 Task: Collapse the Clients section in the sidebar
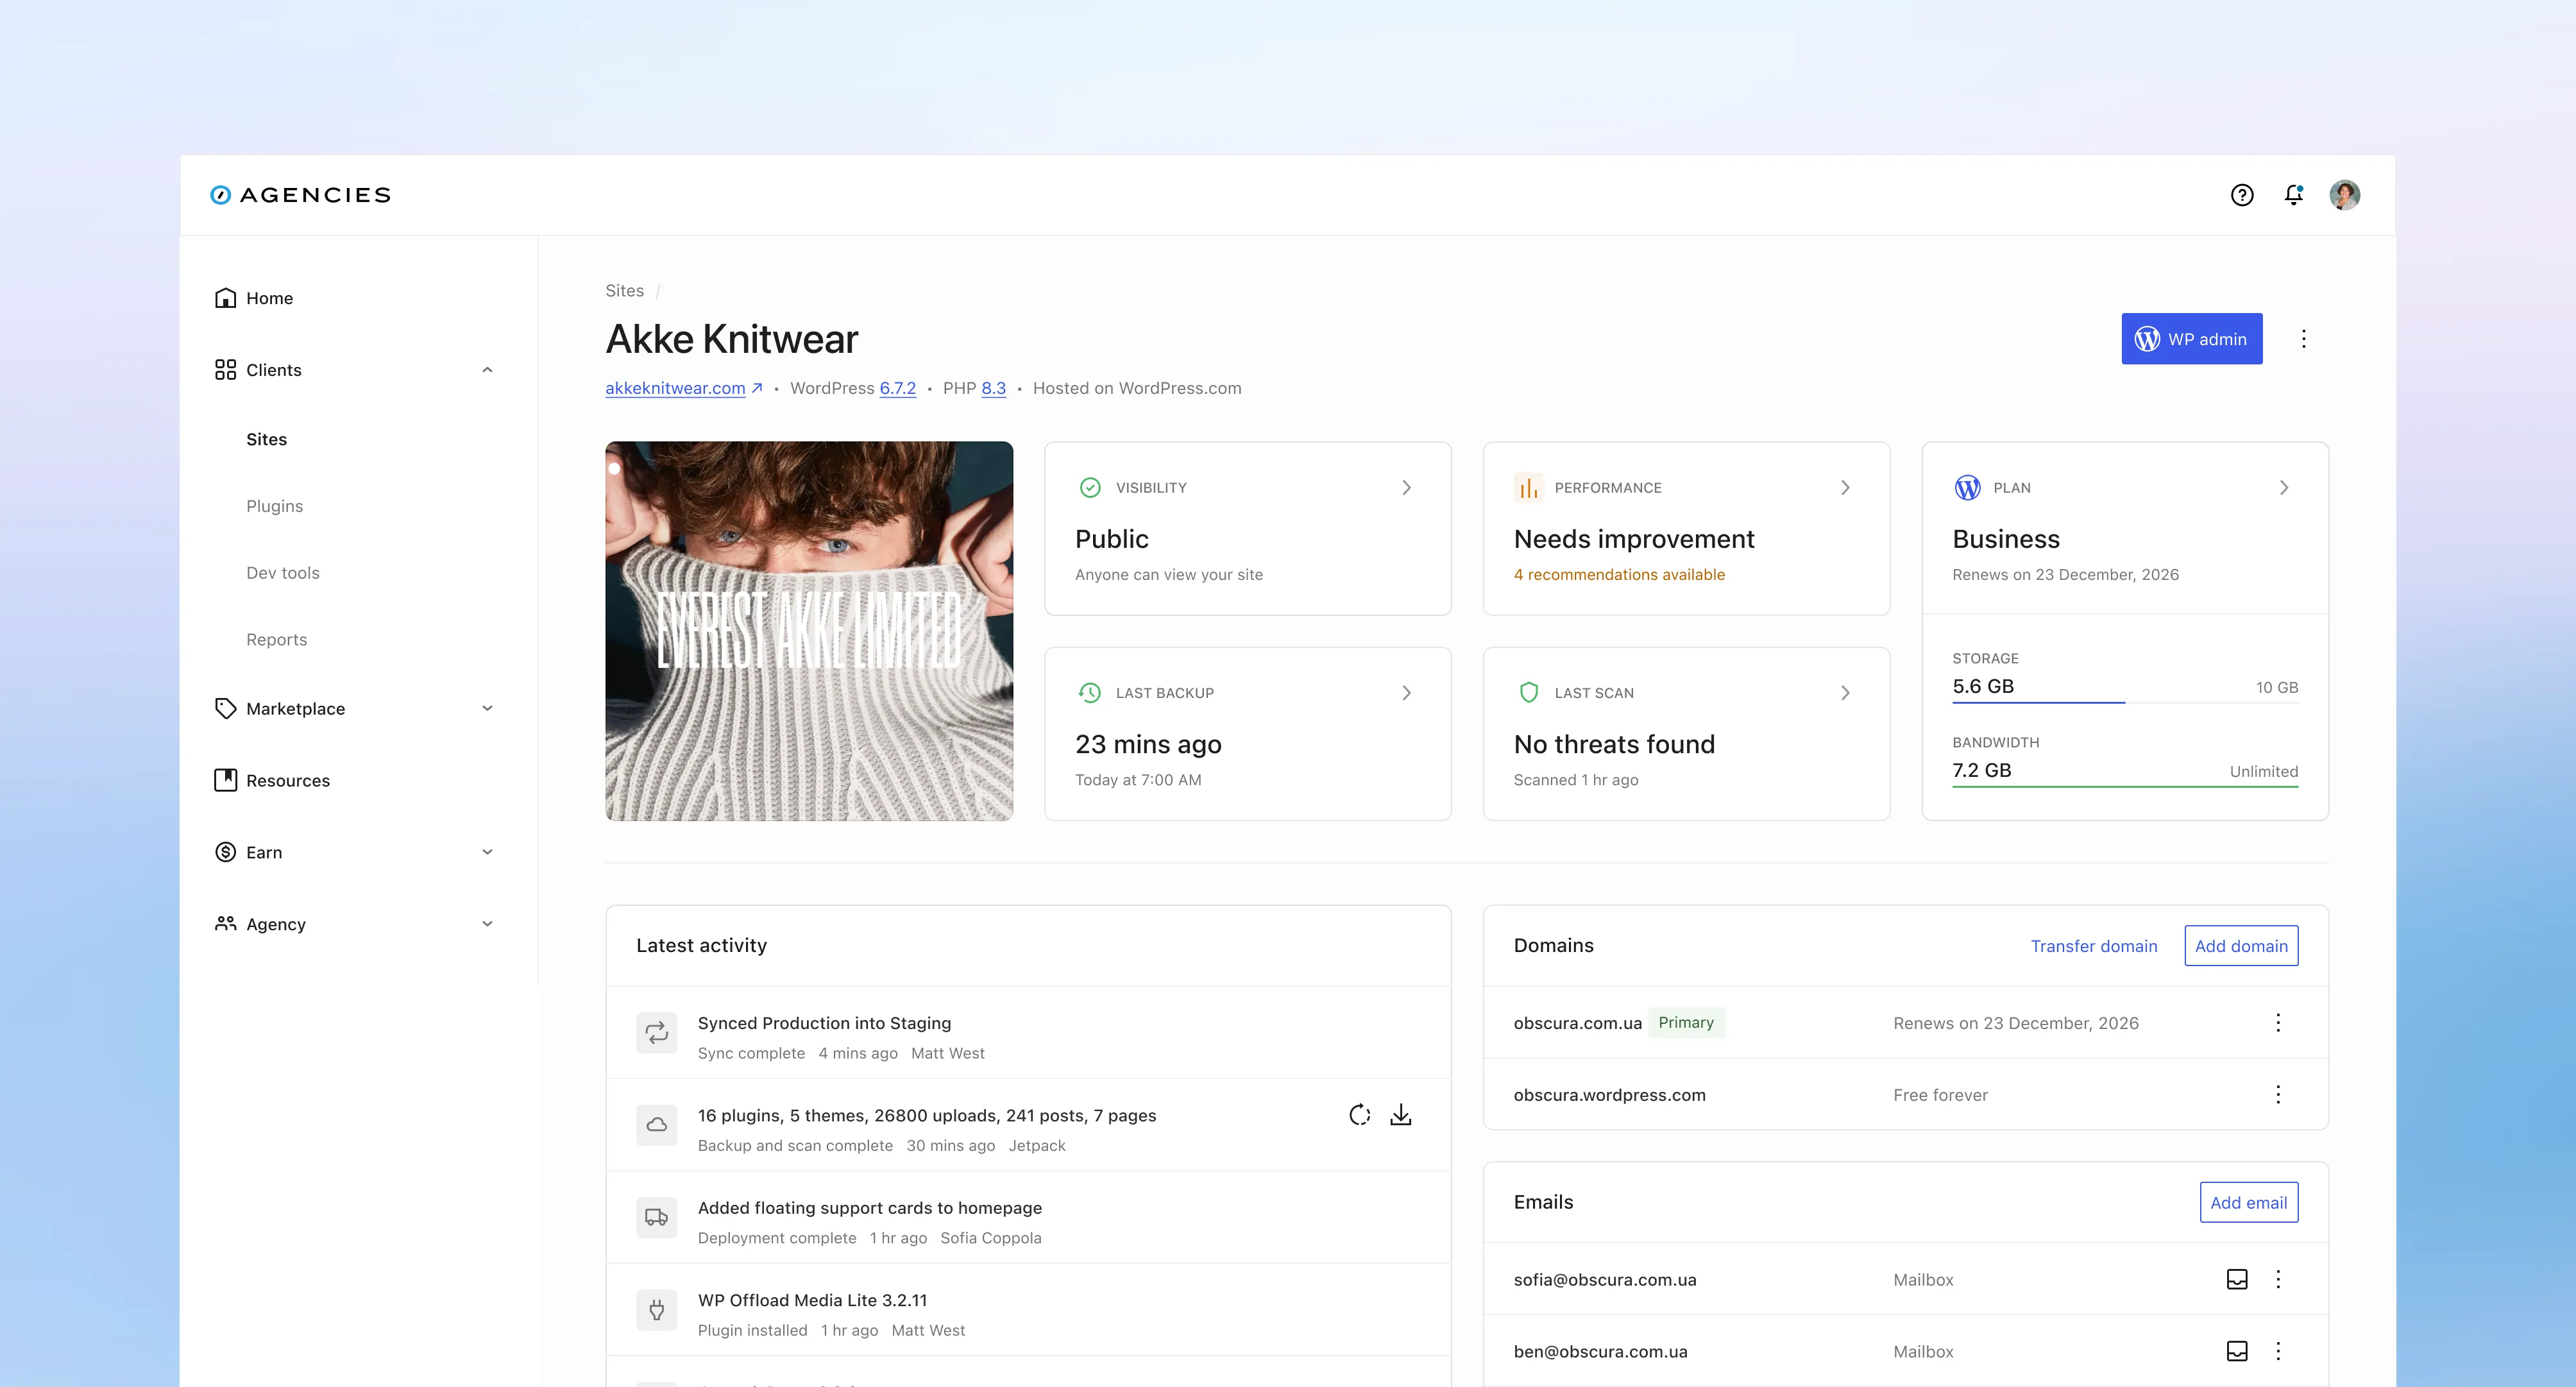click(x=488, y=369)
